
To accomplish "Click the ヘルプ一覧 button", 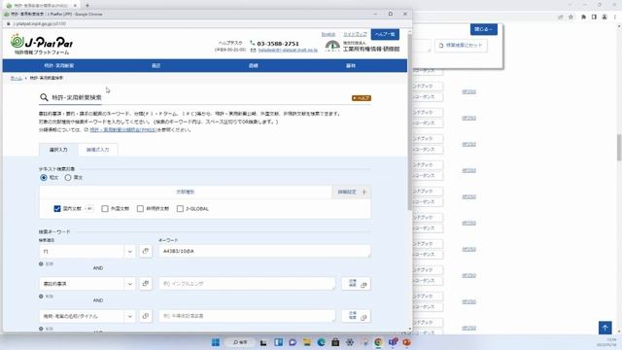I will click(x=385, y=35).
